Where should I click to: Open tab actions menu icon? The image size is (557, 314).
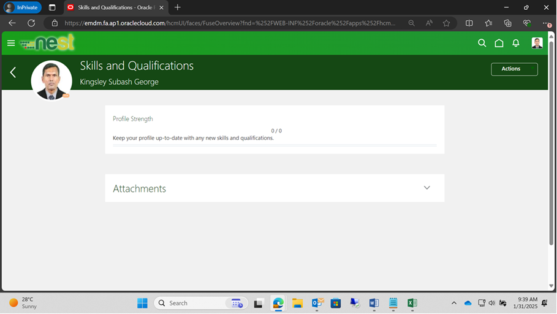pyautogui.click(x=52, y=7)
